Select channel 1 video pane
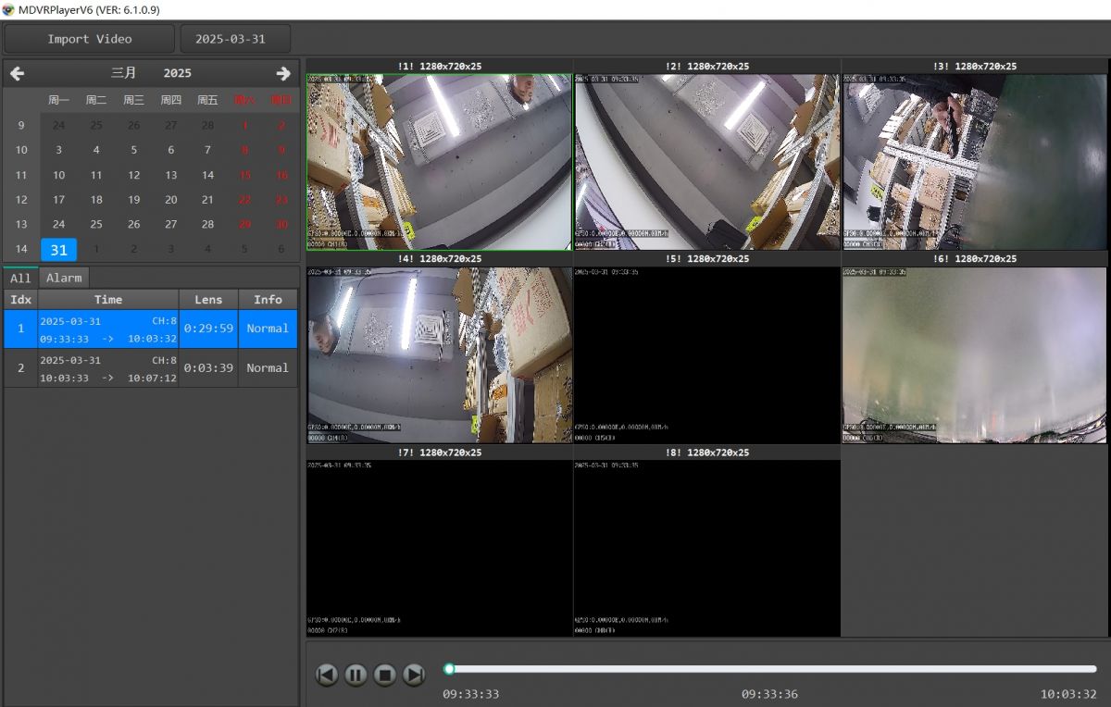 [439, 162]
